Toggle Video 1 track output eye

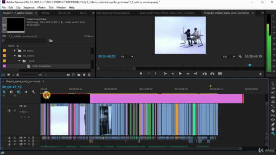25,106
